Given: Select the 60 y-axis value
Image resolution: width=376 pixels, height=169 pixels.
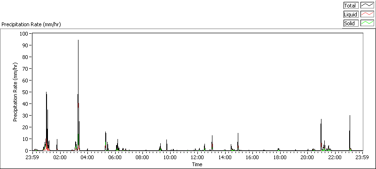Looking at the screenshot, I should tap(26, 80).
